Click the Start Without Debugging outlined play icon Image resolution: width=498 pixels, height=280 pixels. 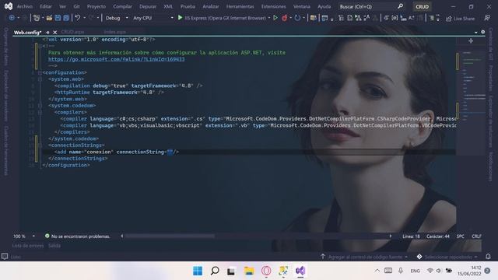pos(275,18)
